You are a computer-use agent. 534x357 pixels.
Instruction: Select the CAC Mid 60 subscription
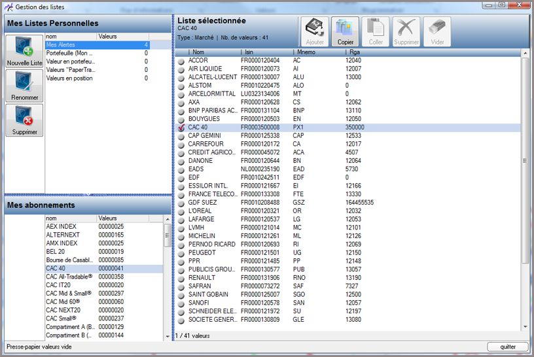tap(104, 302)
